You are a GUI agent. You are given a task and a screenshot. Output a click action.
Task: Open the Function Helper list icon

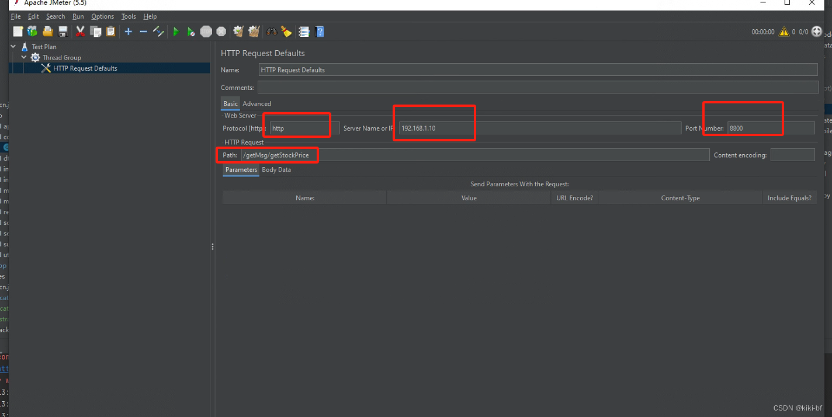click(304, 32)
